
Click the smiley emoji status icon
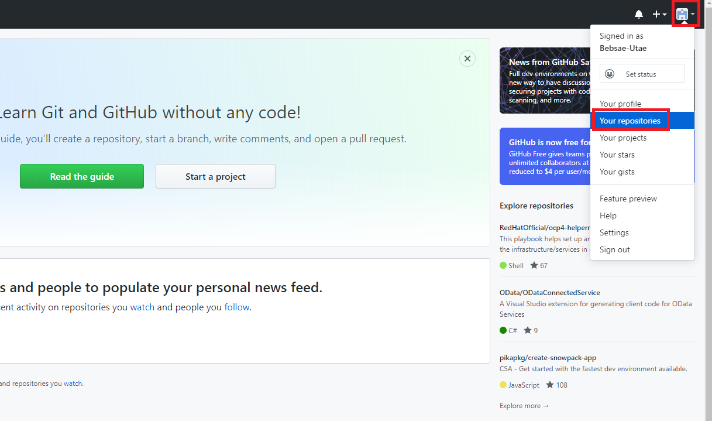(610, 74)
